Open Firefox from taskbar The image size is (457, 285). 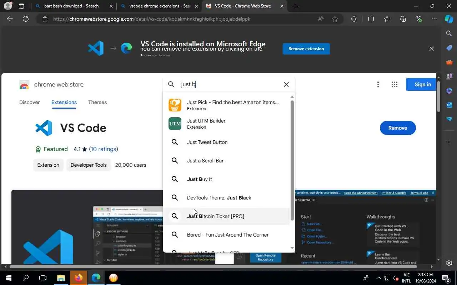(x=79, y=278)
